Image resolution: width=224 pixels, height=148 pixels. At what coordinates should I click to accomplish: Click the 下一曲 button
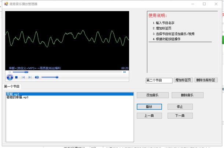pos(180,116)
